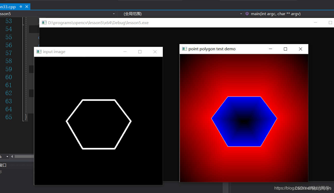This screenshot has width=334, height=193.
Task: Click line number 63 in the editor
Action: pos(9,101)
